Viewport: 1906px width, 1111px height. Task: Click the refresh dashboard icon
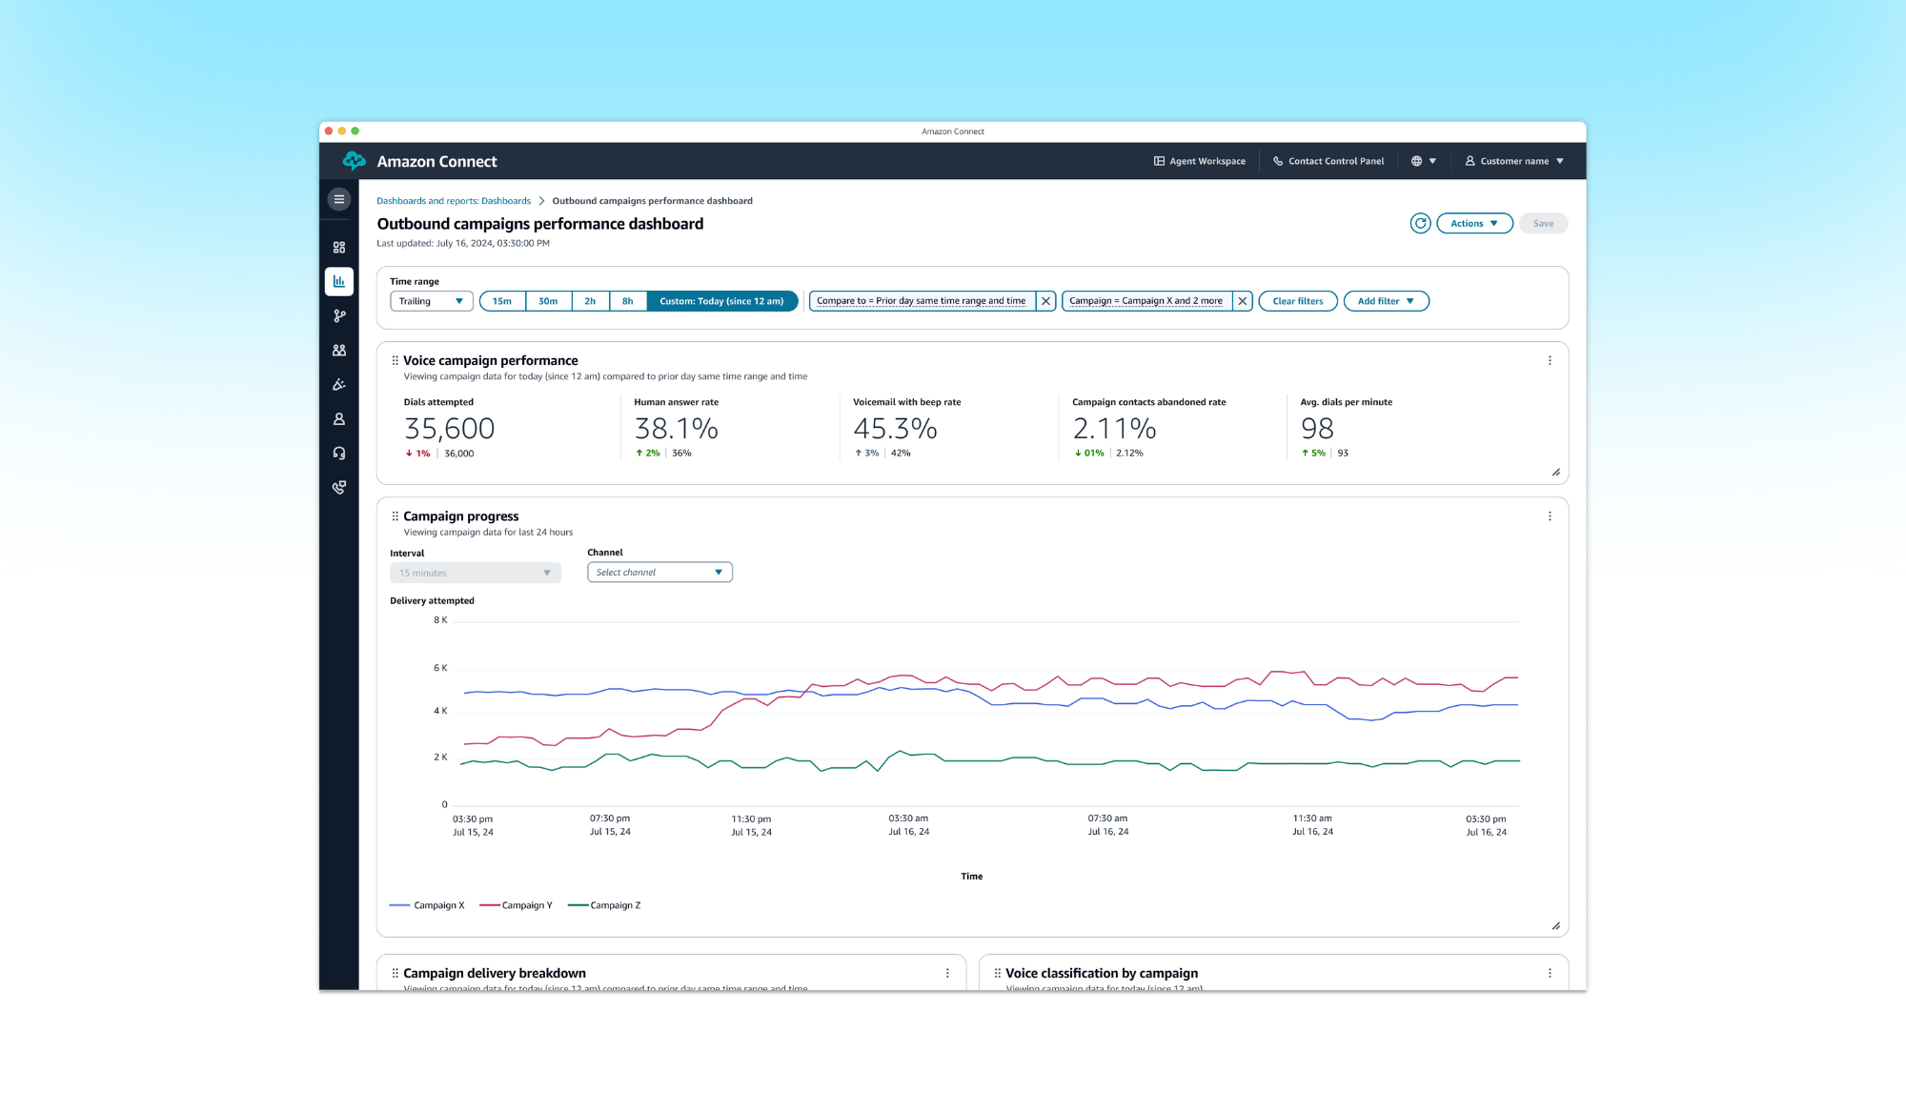[x=1420, y=223]
